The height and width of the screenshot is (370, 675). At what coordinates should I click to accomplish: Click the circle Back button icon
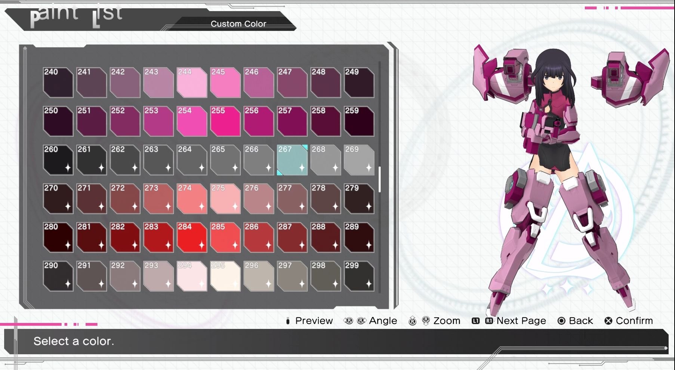[562, 321]
